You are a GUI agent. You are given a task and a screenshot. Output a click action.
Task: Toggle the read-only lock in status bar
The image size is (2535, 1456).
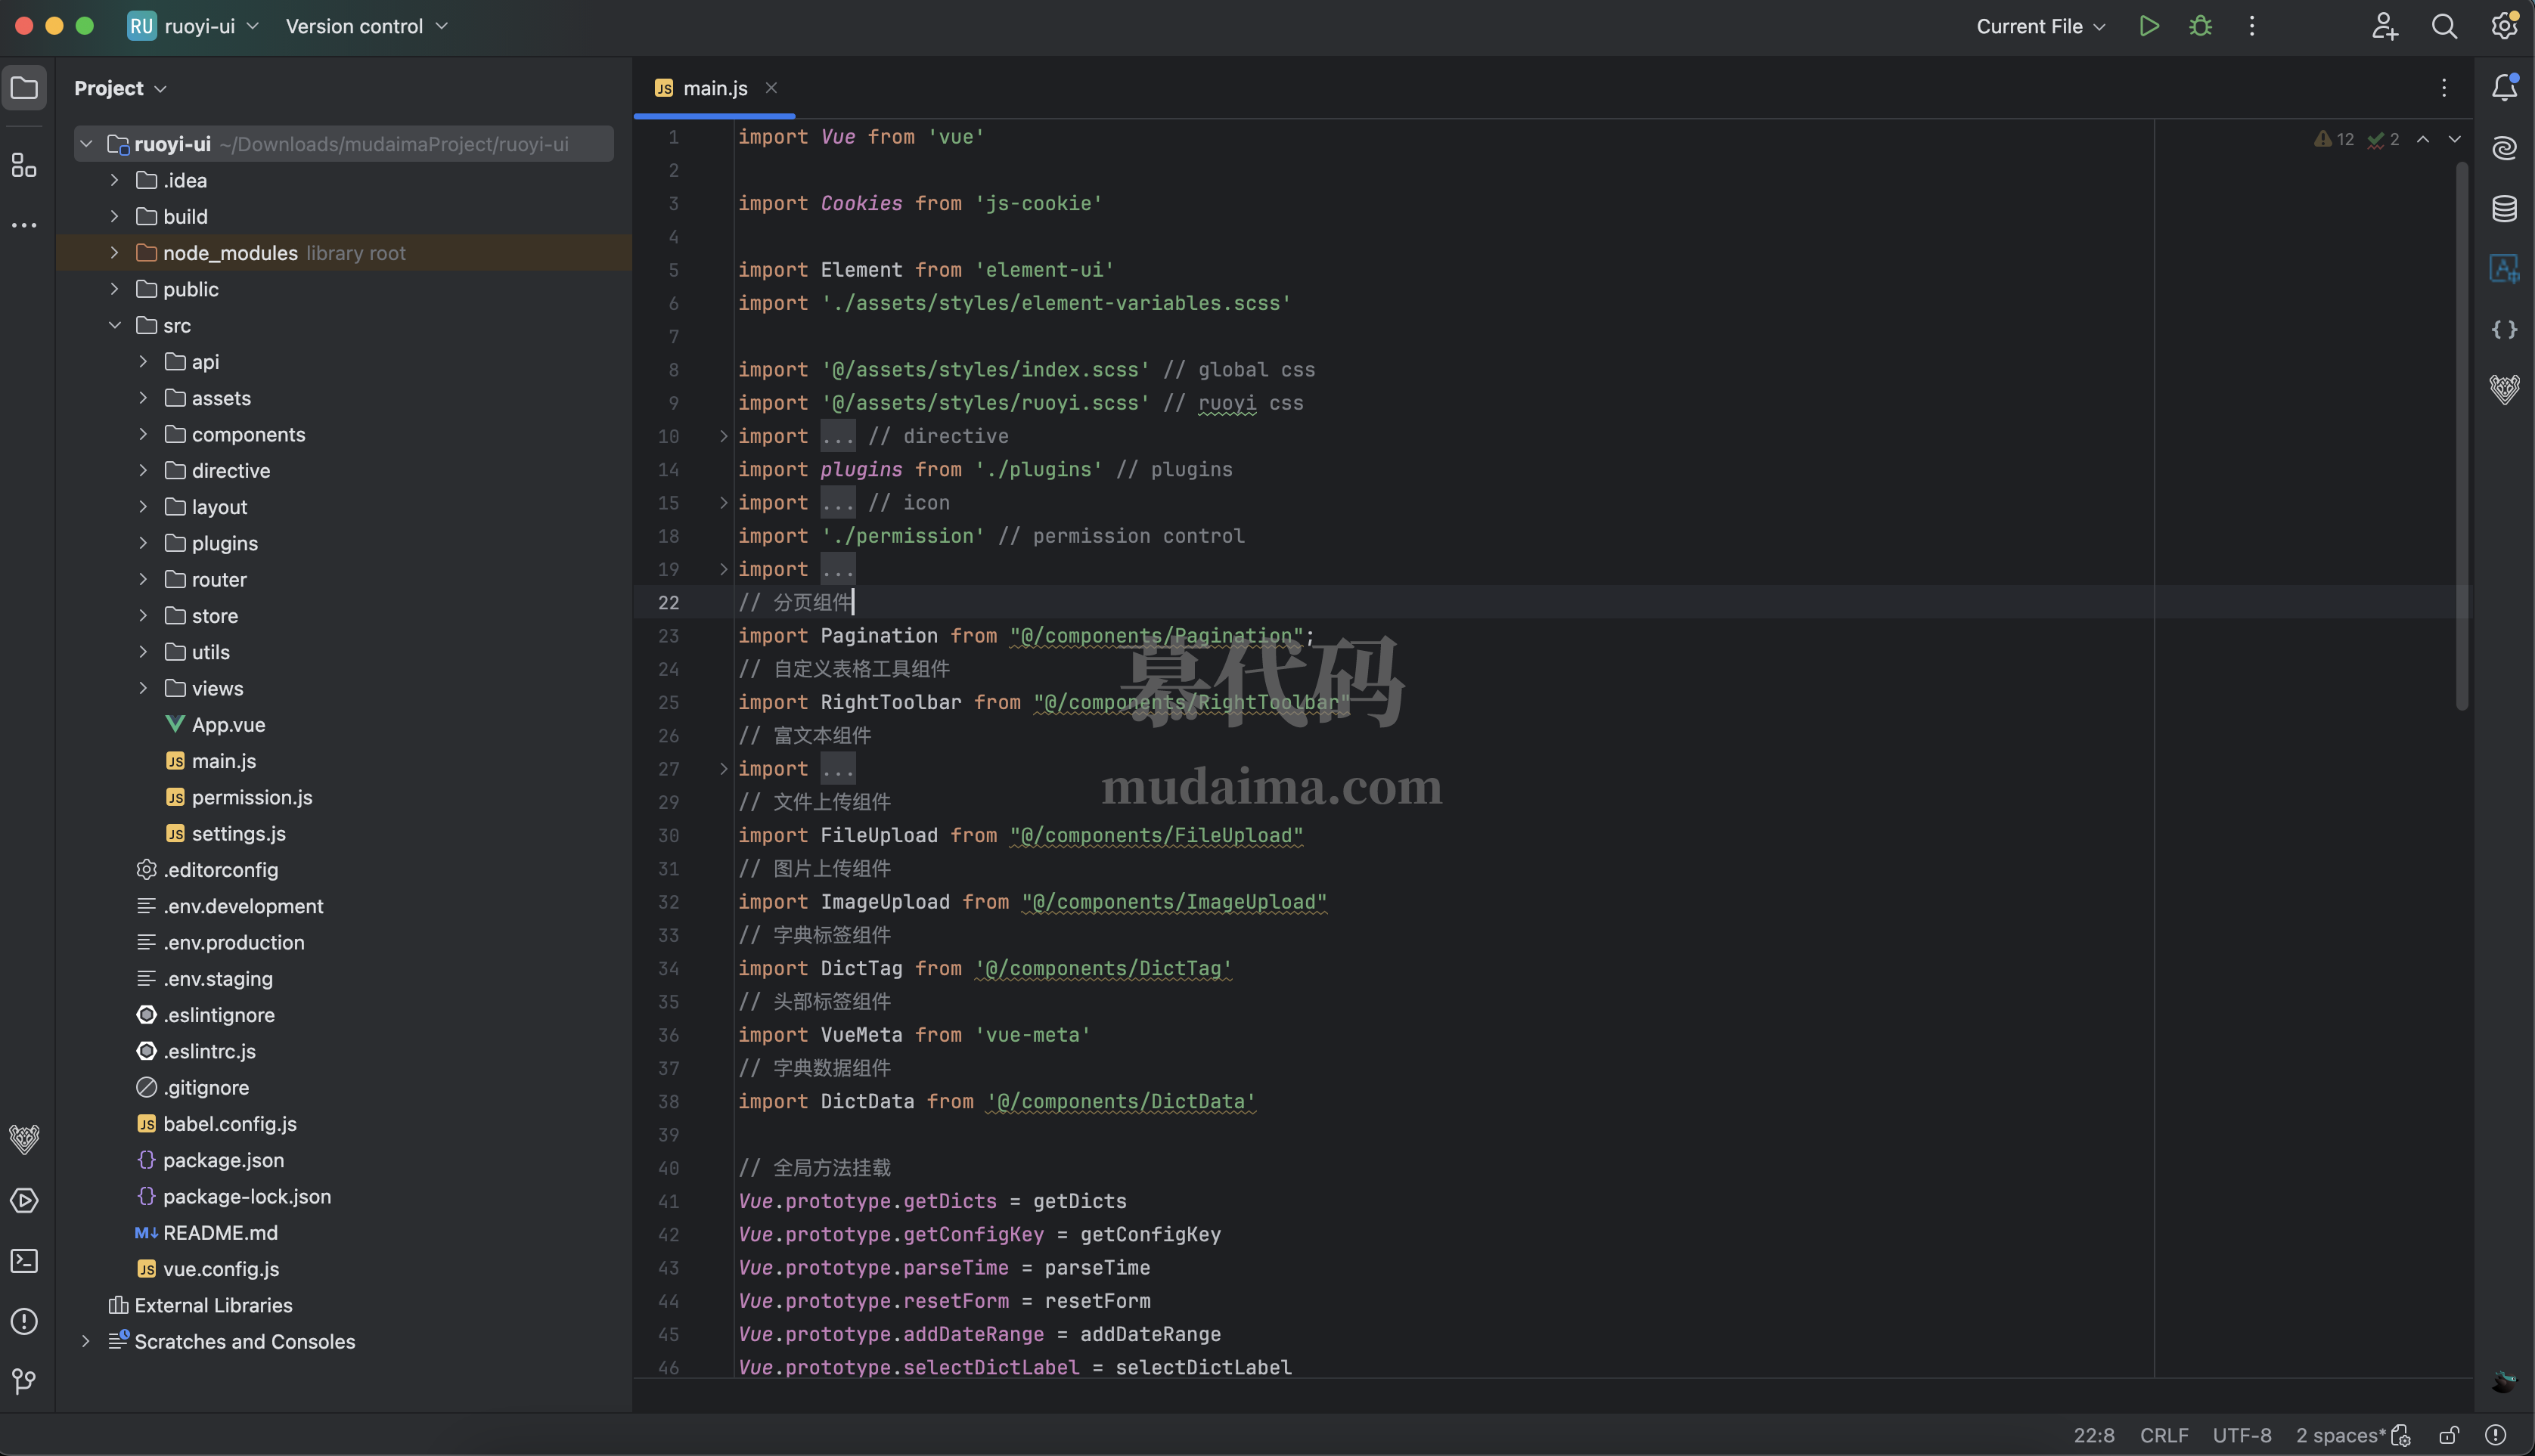point(2449,1435)
